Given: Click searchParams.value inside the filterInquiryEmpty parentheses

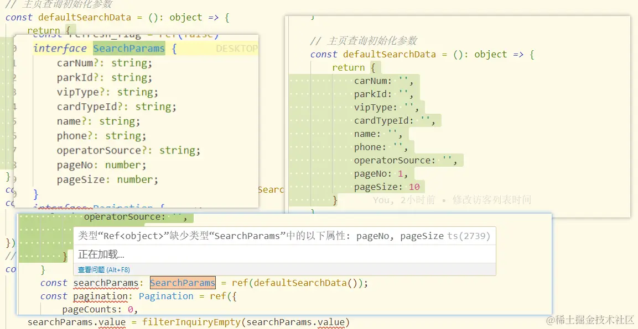Looking at the screenshot, I should tap(295, 322).
